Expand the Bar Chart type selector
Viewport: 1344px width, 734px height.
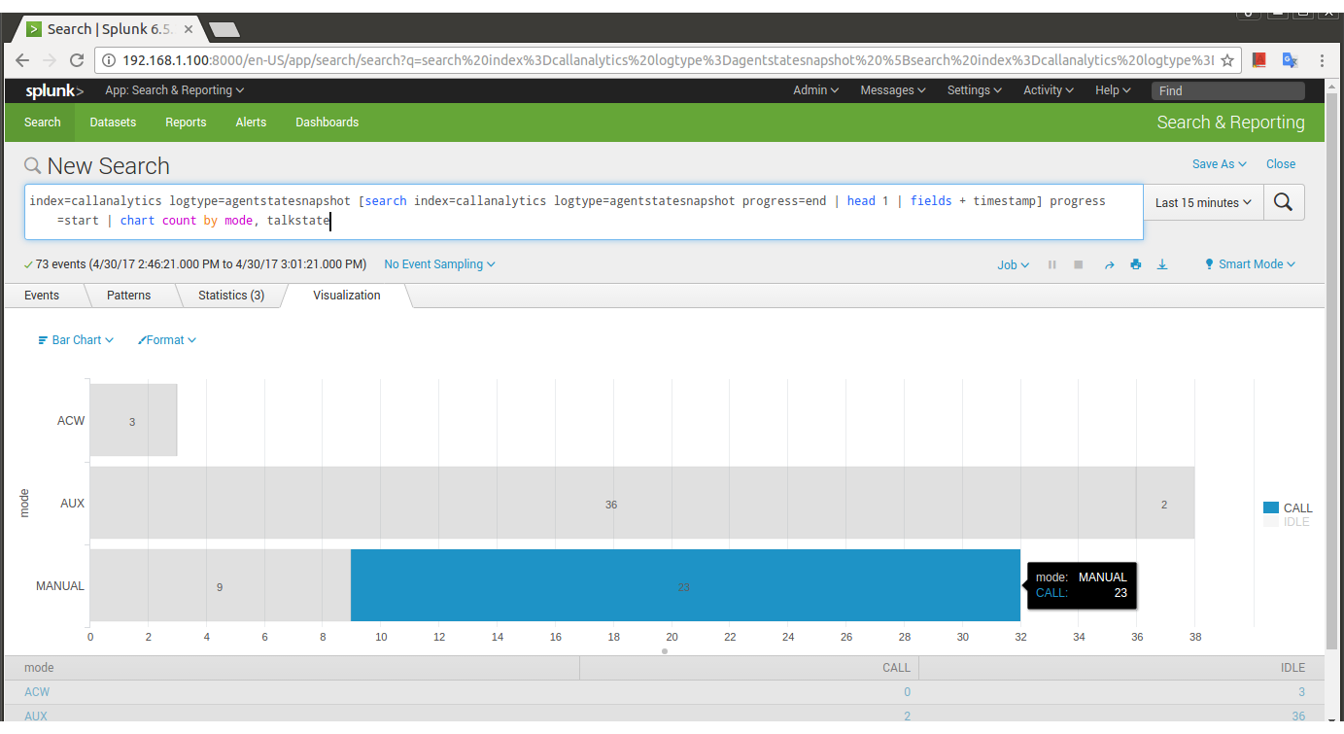point(76,340)
